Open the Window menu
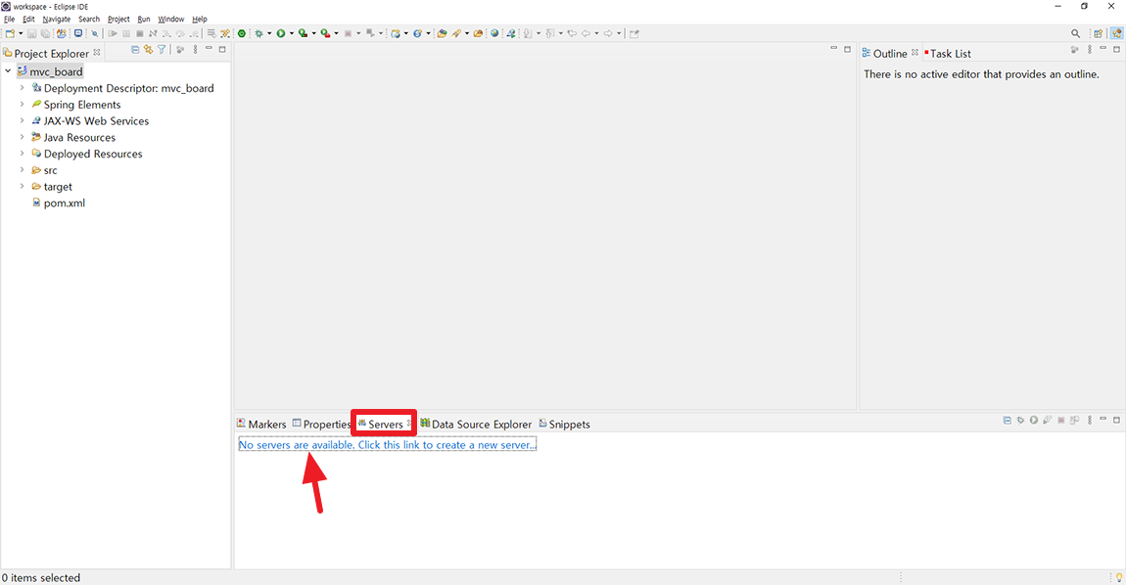 tap(171, 20)
